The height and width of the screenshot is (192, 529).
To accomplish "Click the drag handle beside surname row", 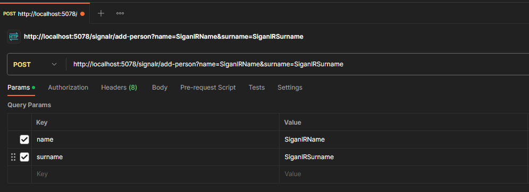I will (13, 157).
